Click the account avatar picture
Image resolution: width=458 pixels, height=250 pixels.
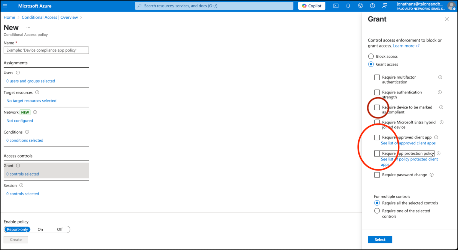(452, 6)
